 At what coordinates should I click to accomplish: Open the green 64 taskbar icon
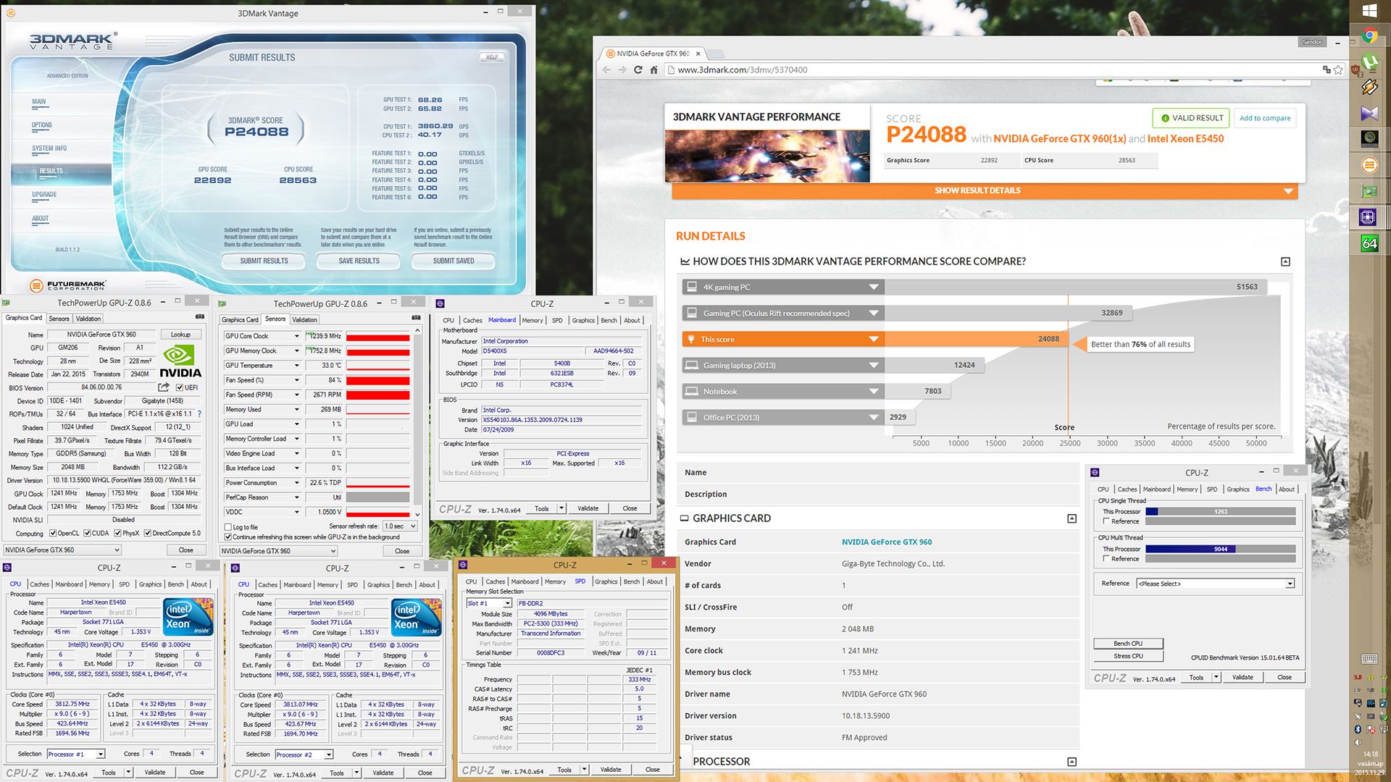pos(1369,243)
